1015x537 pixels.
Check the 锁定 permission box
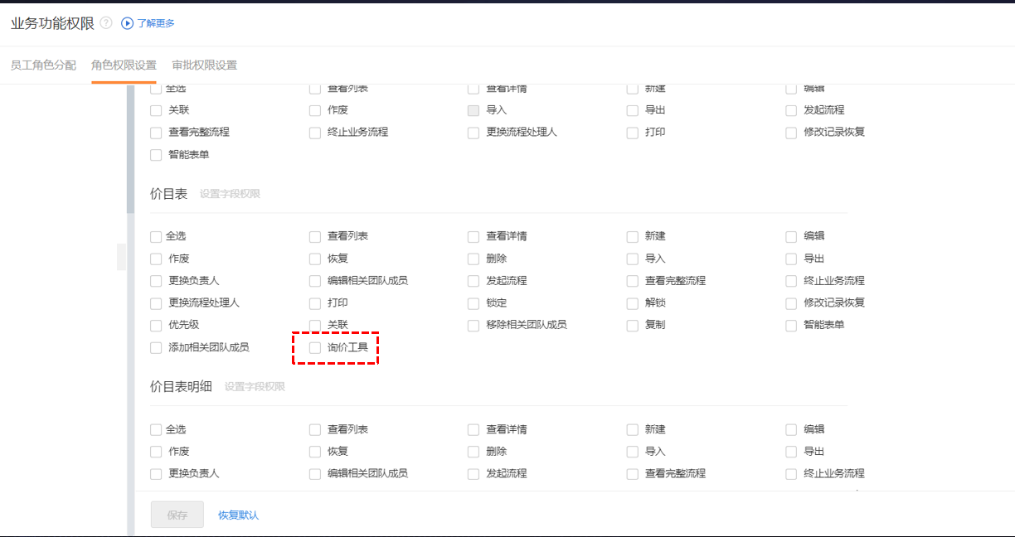coord(474,303)
